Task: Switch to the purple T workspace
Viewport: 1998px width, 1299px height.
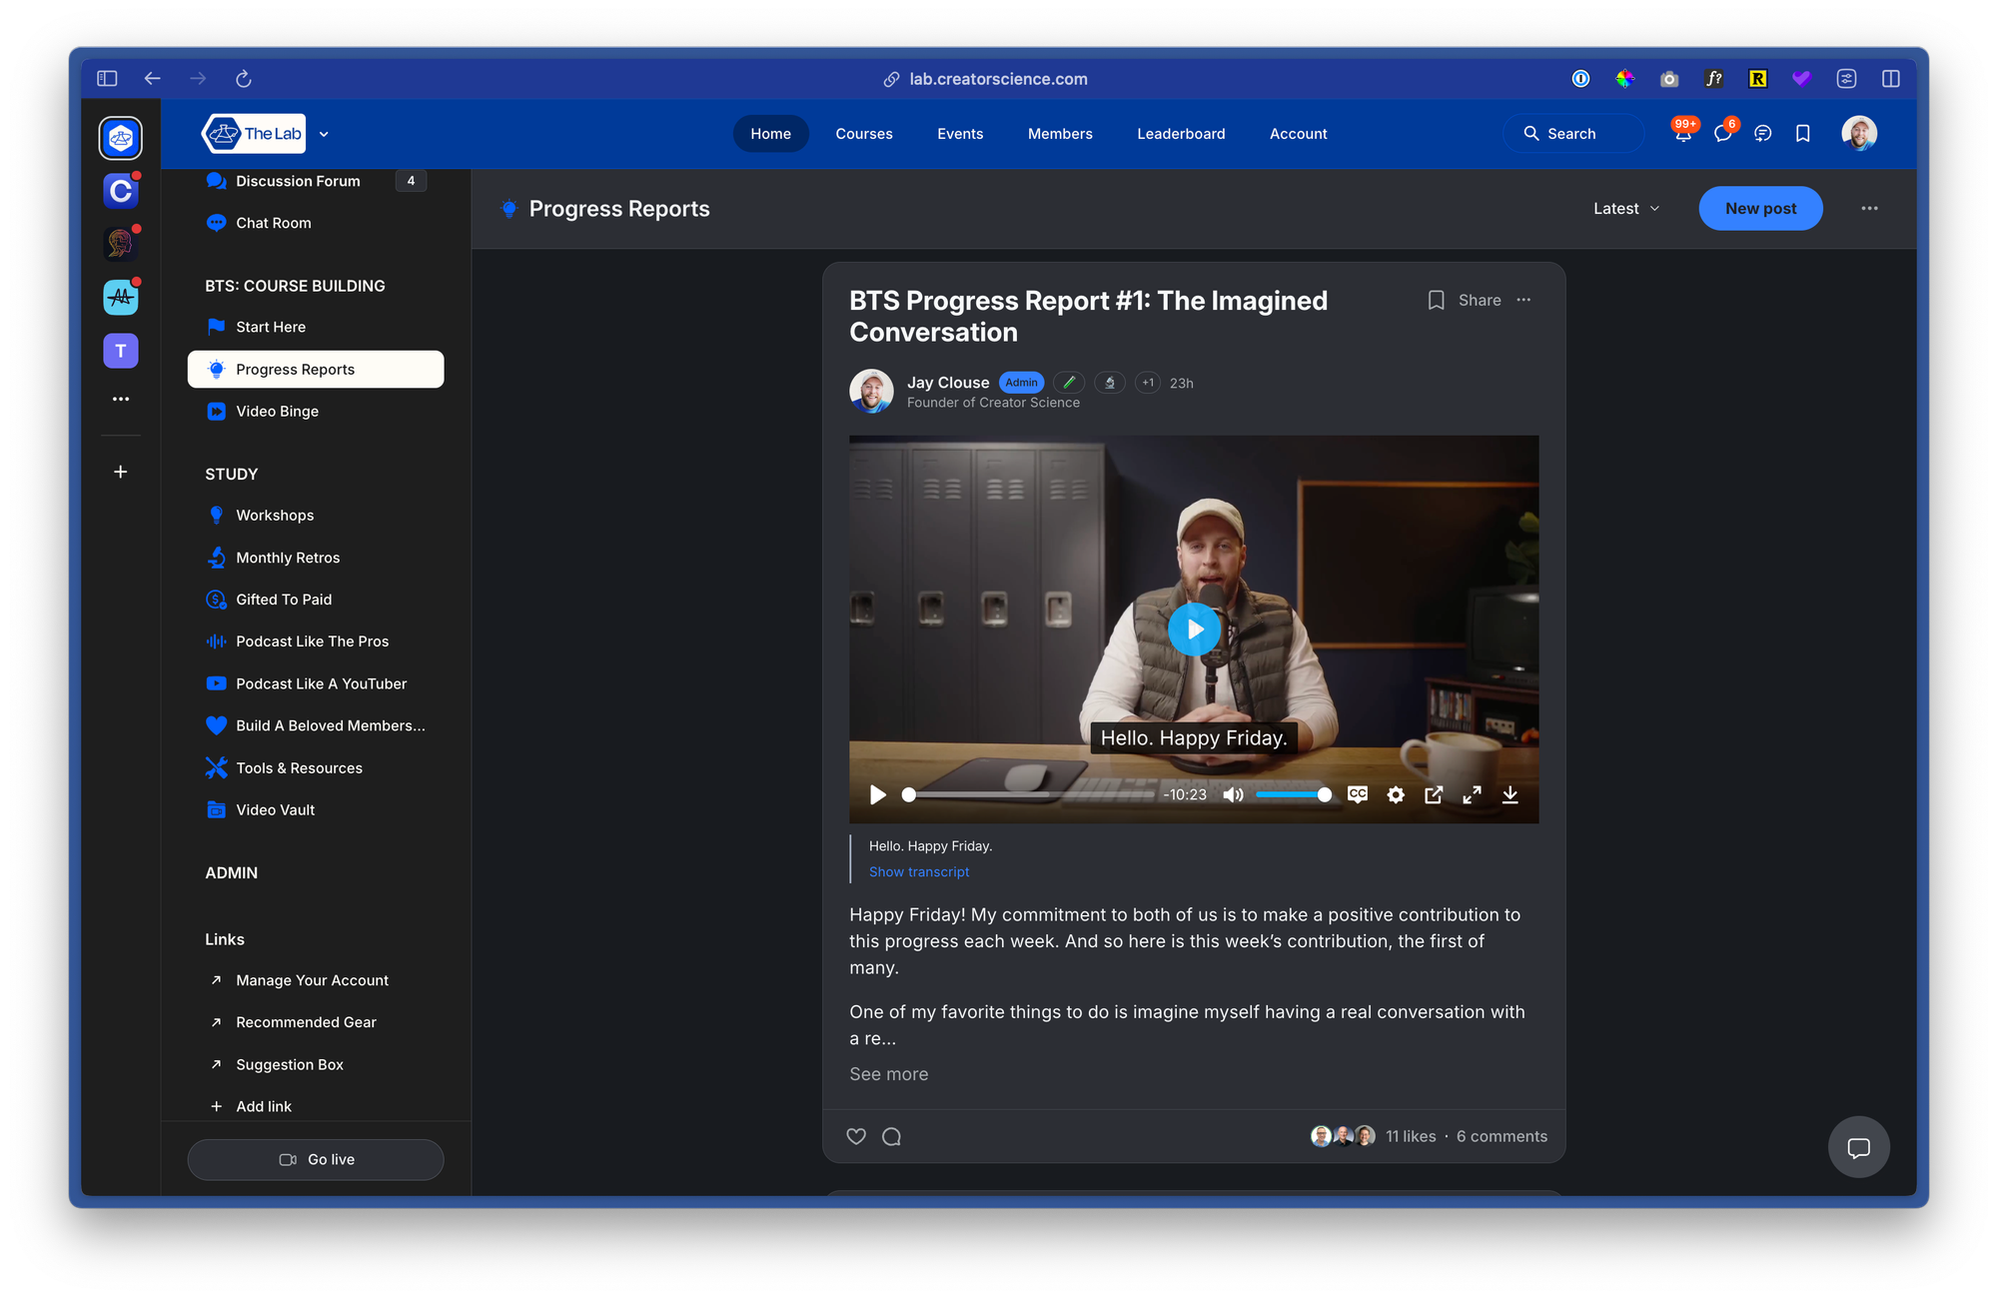Action: (x=120, y=351)
